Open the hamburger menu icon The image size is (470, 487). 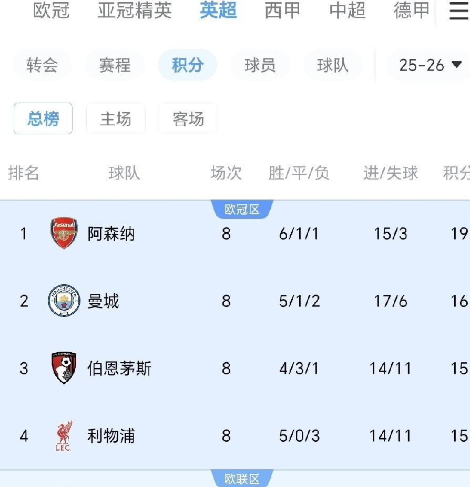point(458,12)
